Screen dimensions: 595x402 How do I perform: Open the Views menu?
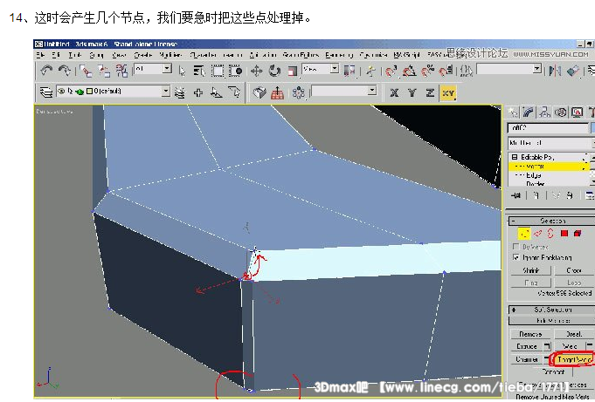coord(119,55)
